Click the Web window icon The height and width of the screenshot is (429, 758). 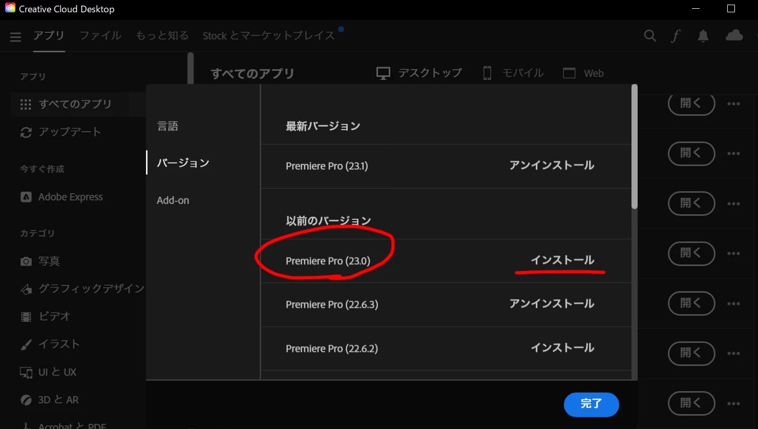tap(569, 73)
